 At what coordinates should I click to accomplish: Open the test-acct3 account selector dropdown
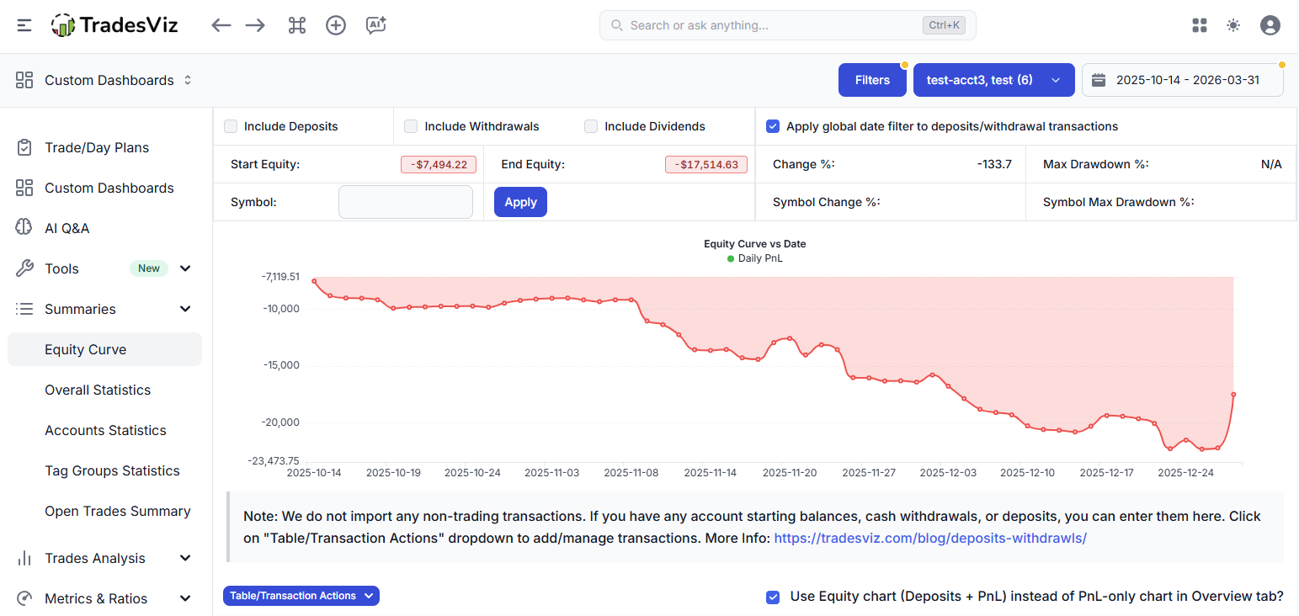[x=993, y=80]
